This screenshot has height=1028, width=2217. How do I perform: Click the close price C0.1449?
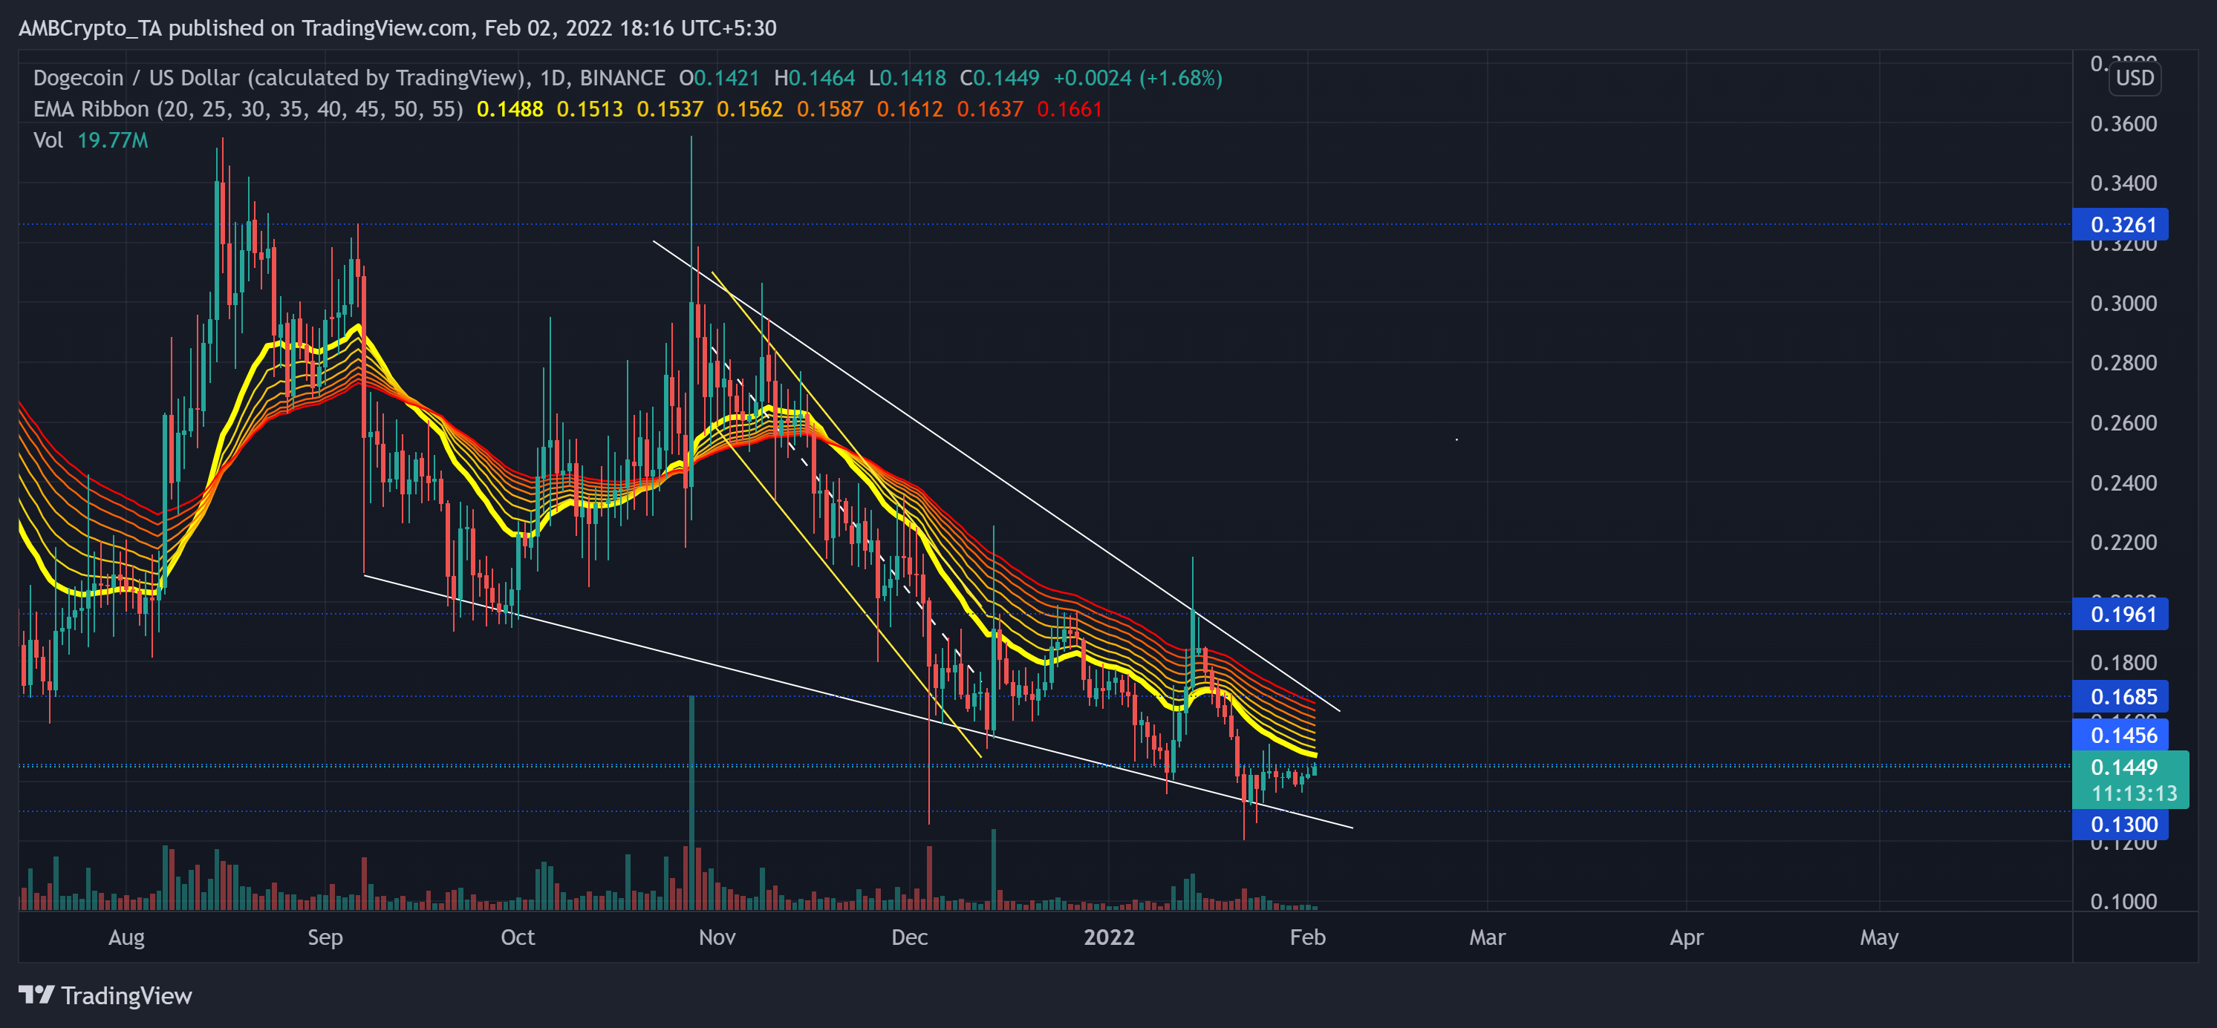point(999,78)
